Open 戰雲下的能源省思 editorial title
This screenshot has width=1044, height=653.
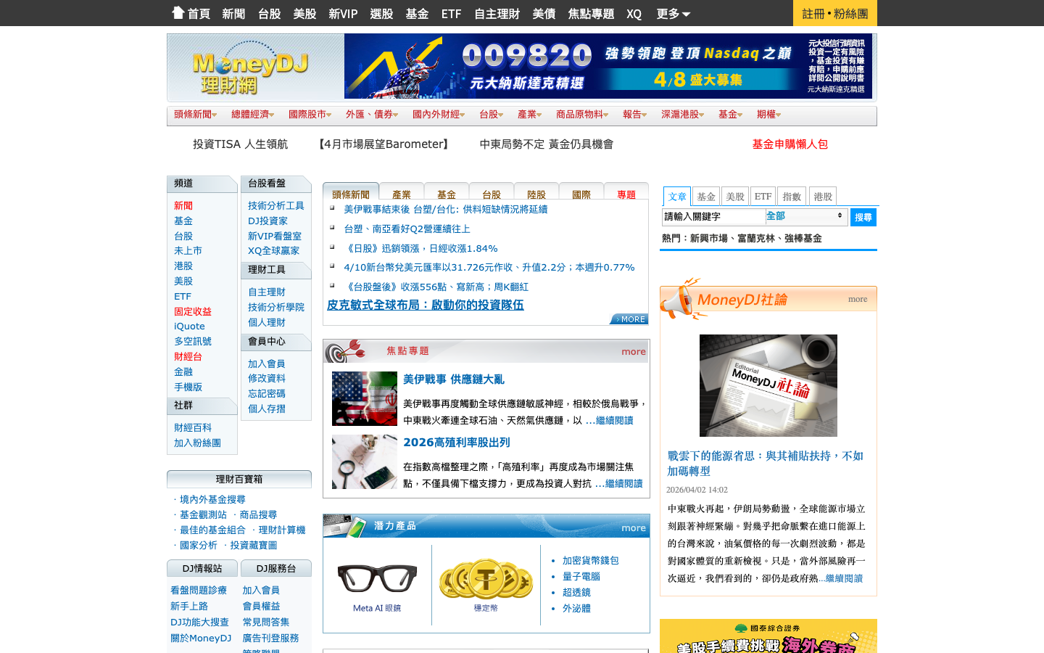tap(766, 463)
